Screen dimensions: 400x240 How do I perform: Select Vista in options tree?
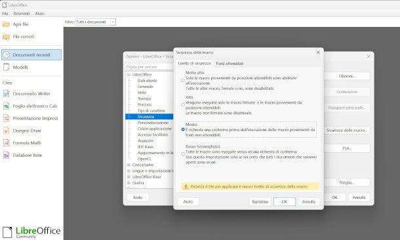[142, 92]
